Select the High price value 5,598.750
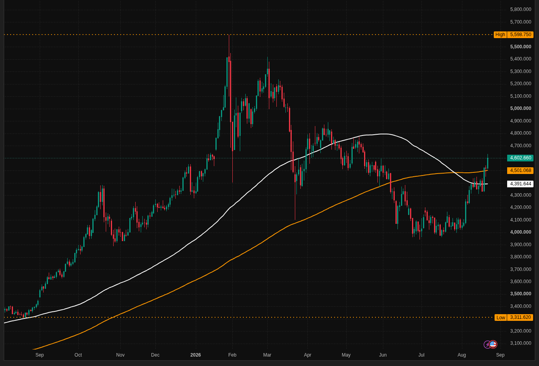 pos(521,35)
